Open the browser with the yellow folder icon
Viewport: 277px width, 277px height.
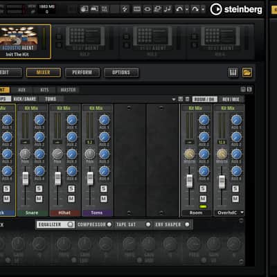pyautogui.click(x=247, y=73)
